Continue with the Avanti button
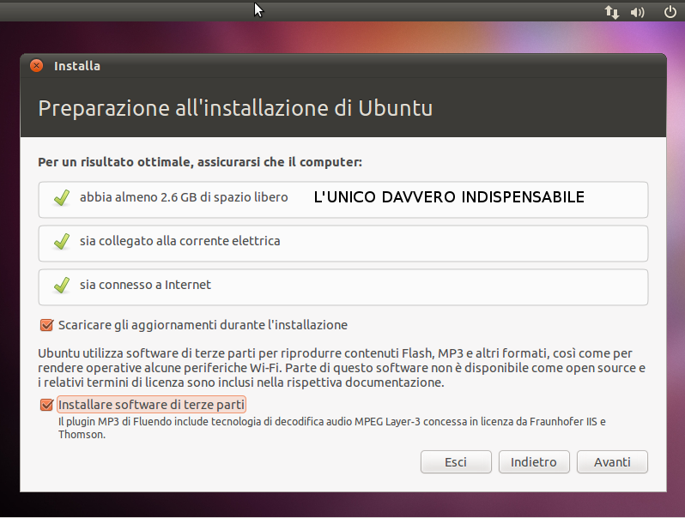Screen dimensions: 685x518 pos(612,461)
